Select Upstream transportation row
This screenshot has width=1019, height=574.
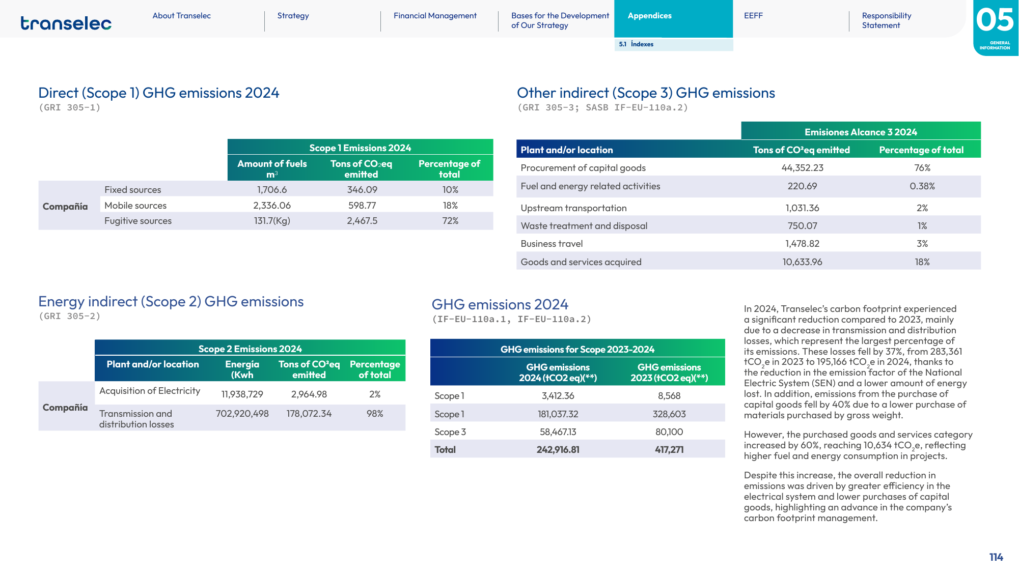(x=749, y=208)
